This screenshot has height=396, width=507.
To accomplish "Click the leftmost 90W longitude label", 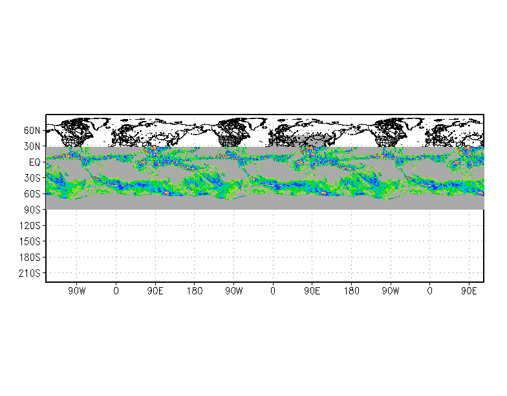I will (x=77, y=291).
